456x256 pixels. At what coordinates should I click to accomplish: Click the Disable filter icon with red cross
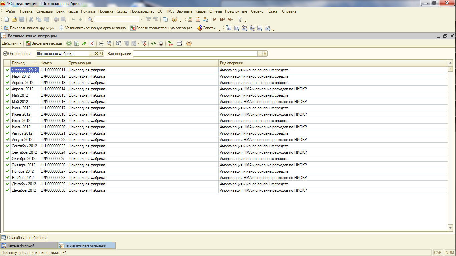pyautogui.click(x=144, y=43)
